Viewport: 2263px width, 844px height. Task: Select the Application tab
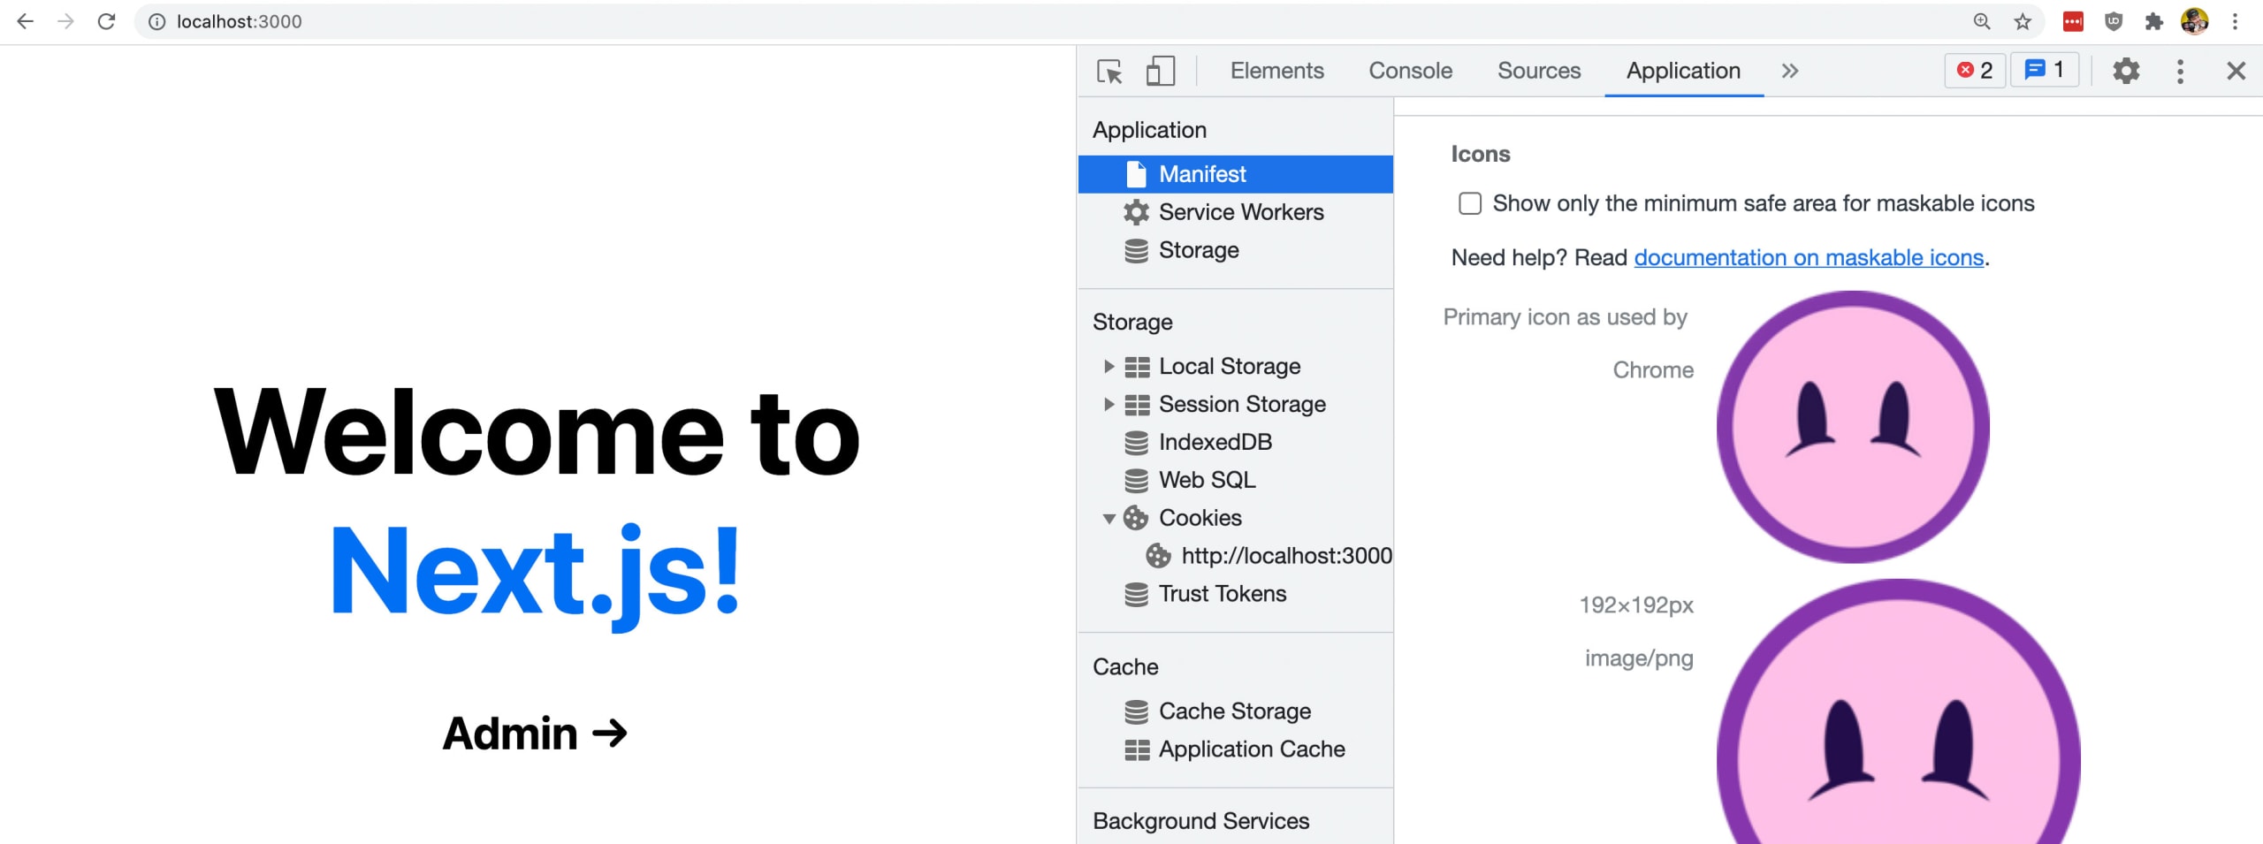[x=1684, y=71]
